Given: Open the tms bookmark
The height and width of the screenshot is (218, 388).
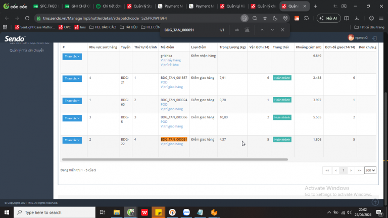Looking at the screenshot, I should [x=80, y=27].
